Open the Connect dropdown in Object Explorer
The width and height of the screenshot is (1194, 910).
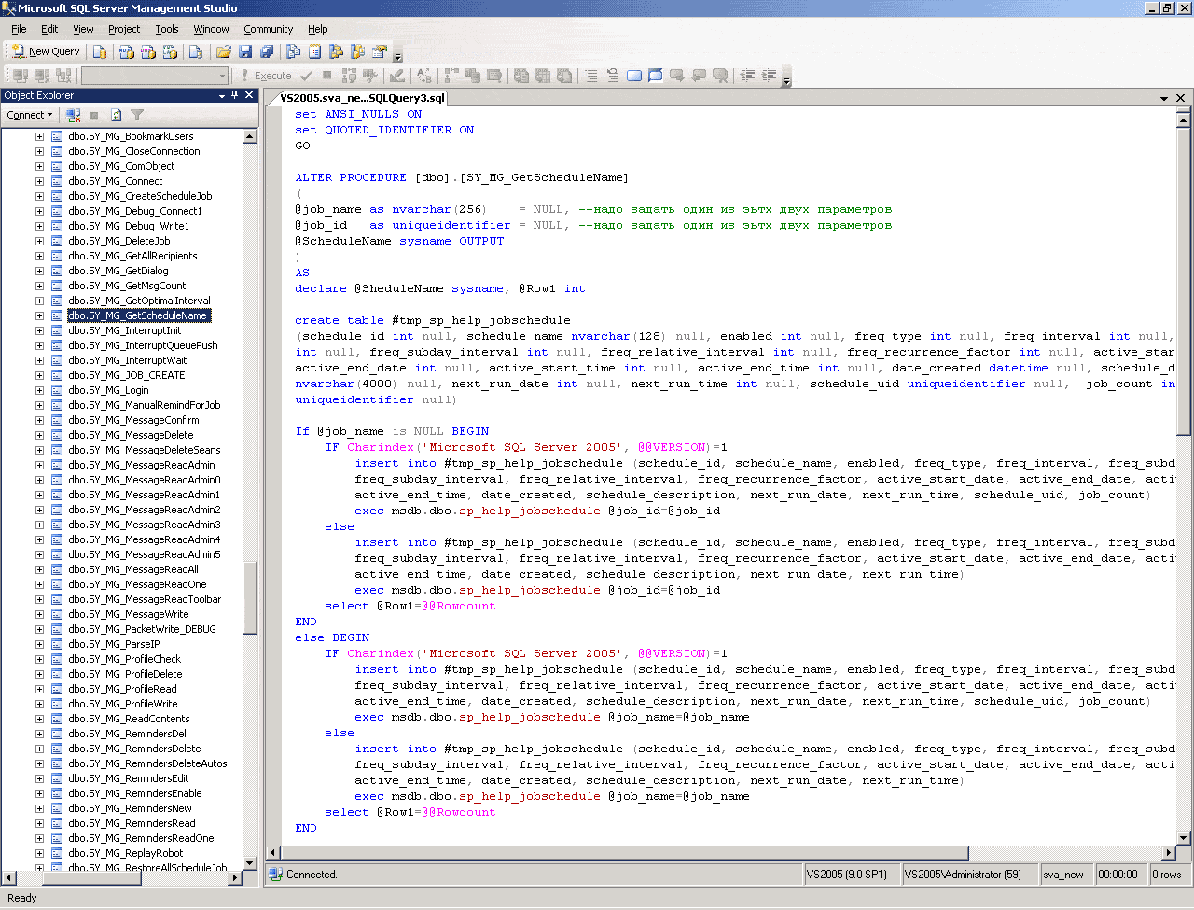30,116
